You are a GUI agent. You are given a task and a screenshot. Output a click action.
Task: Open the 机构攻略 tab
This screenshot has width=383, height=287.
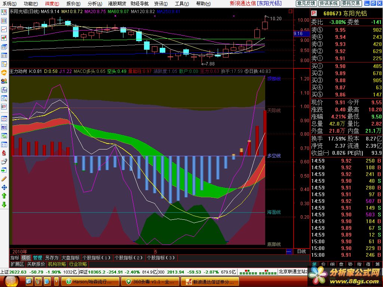click(x=57, y=264)
